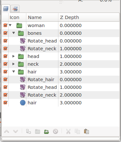Click the cut layer scissors icon
Screen dimensions: 121x142
click(68, 131)
